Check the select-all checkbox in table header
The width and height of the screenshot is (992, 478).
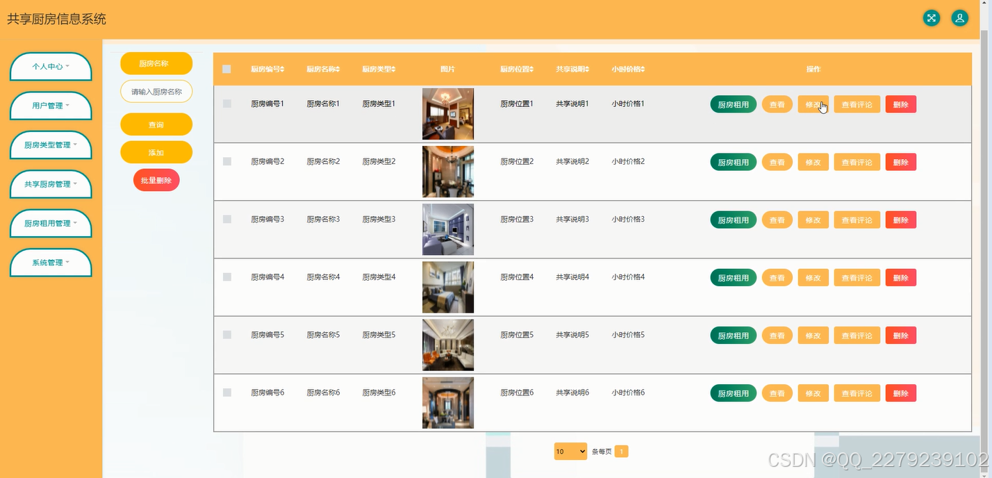coord(226,69)
